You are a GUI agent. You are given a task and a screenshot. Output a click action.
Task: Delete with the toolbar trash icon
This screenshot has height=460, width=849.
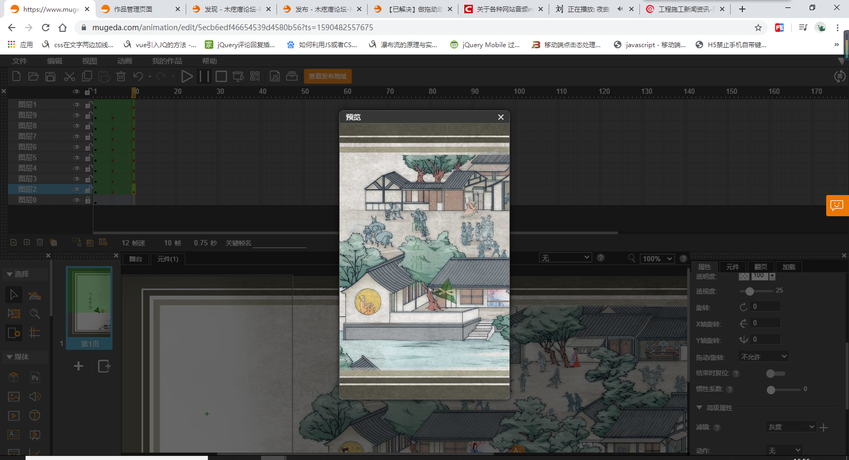point(121,76)
